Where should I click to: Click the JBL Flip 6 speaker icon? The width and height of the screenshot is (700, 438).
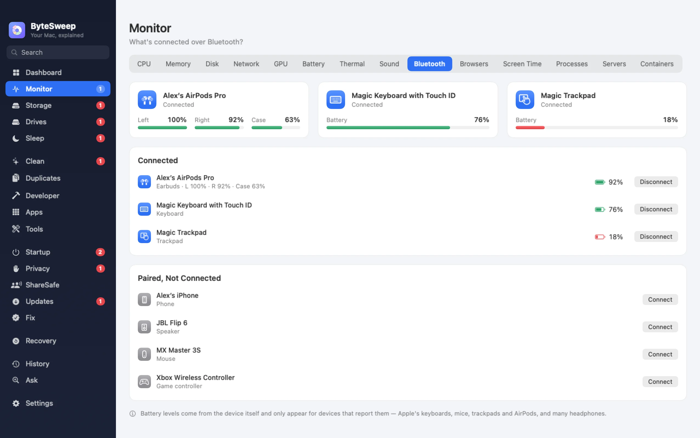[x=144, y=327]
